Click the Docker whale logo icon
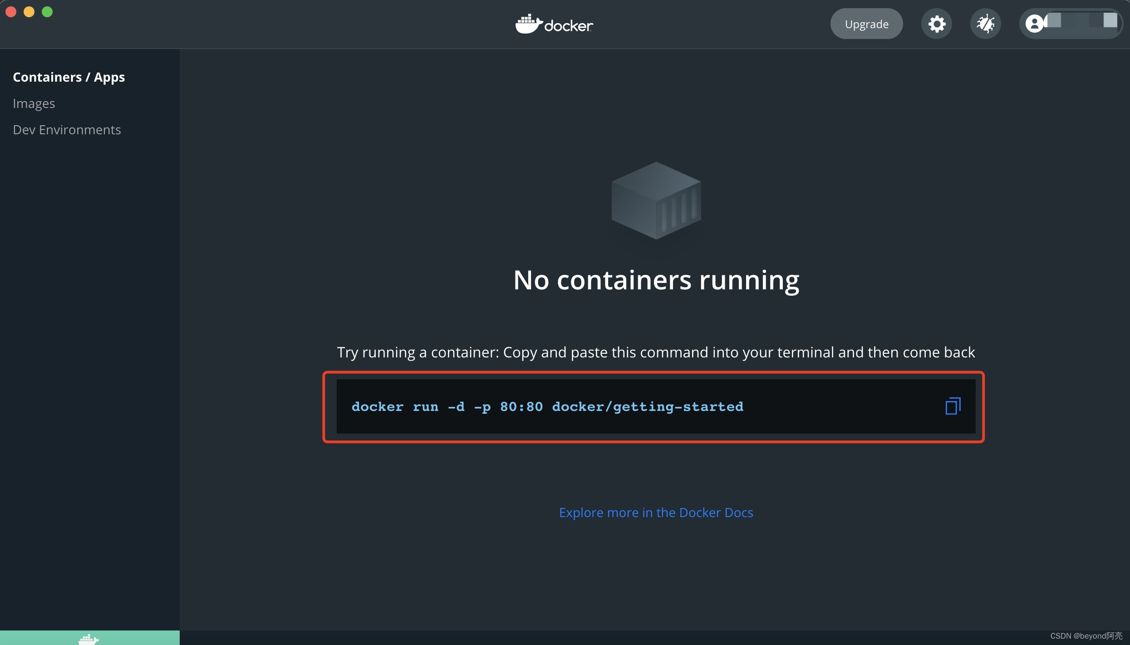1130x645 pixels. click(526, 23)
